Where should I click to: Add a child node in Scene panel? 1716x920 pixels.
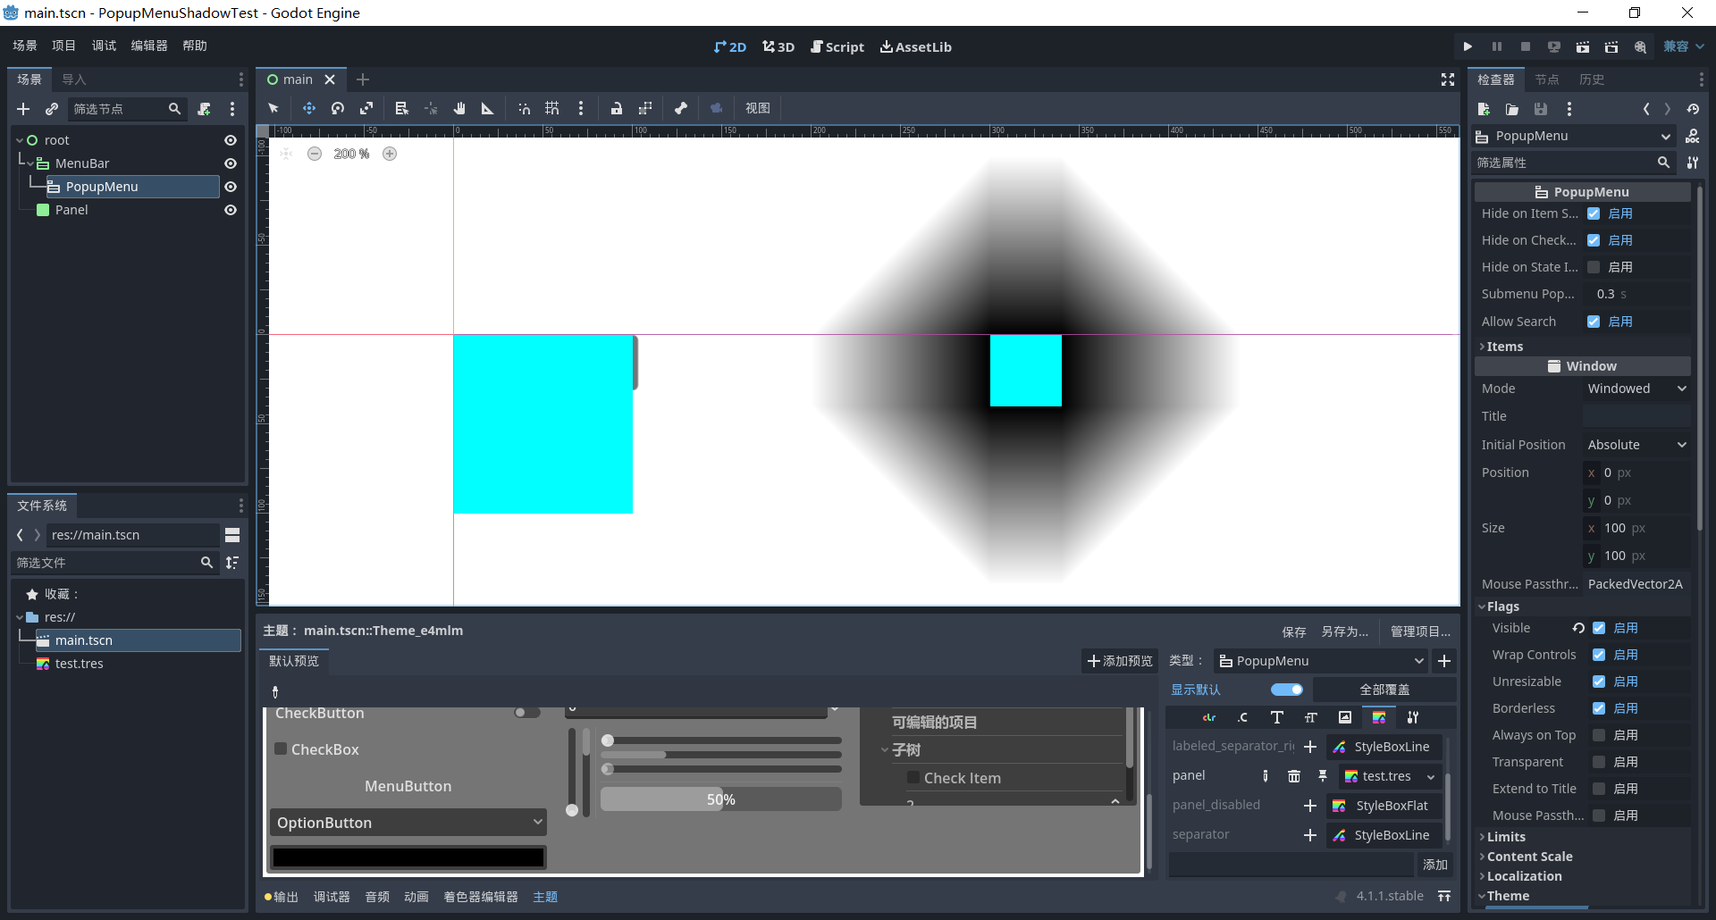[22, 109]
